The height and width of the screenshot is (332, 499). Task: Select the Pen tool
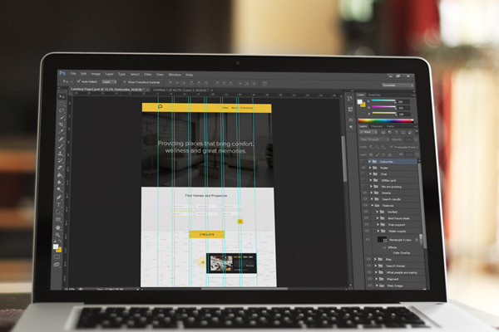tap(59, 198)
